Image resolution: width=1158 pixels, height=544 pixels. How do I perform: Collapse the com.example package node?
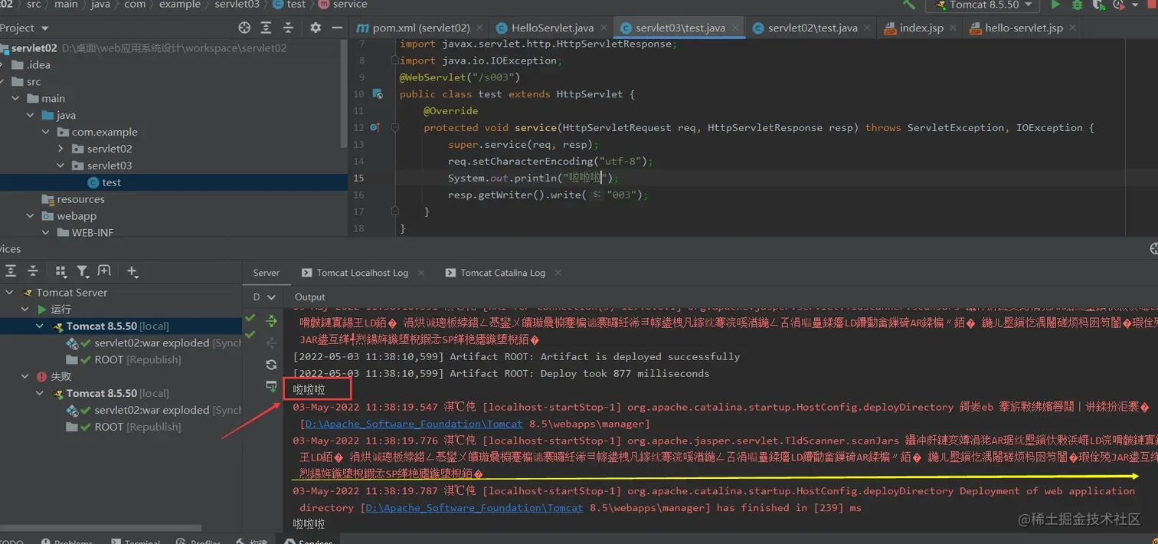tap(46, 132)
